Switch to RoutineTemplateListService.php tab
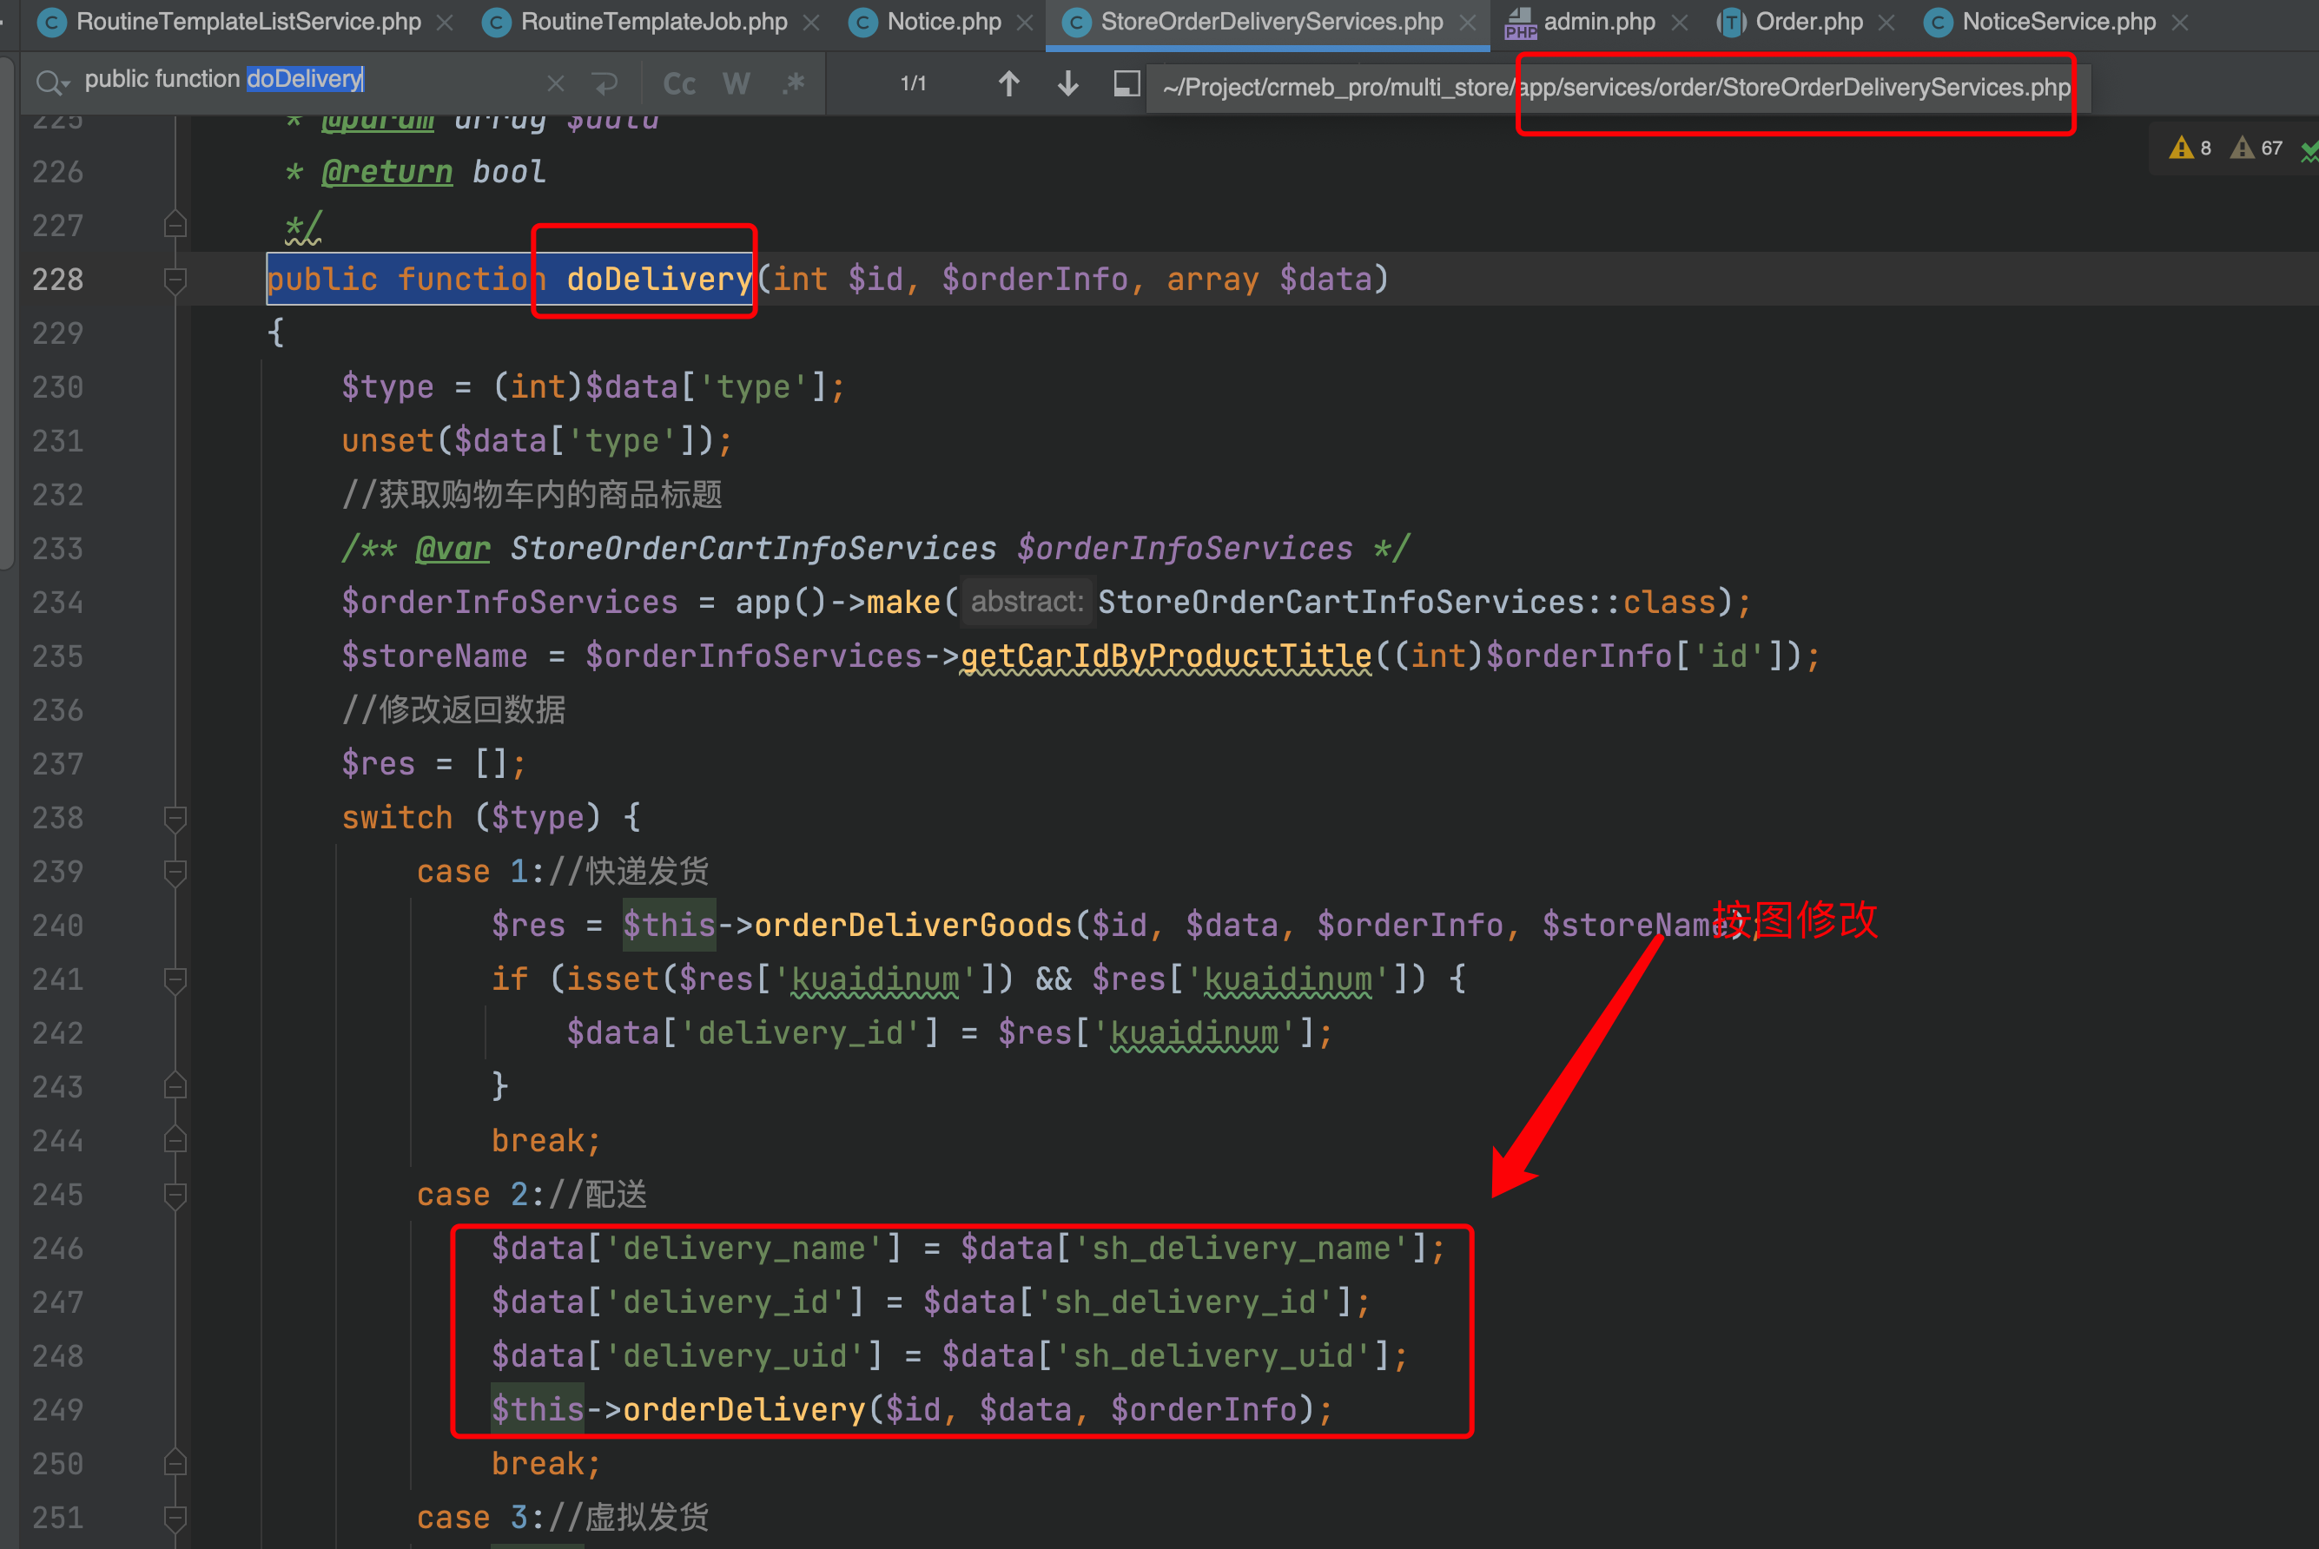This screenshot has width=2319, height=1549. (x=248, y=22)
